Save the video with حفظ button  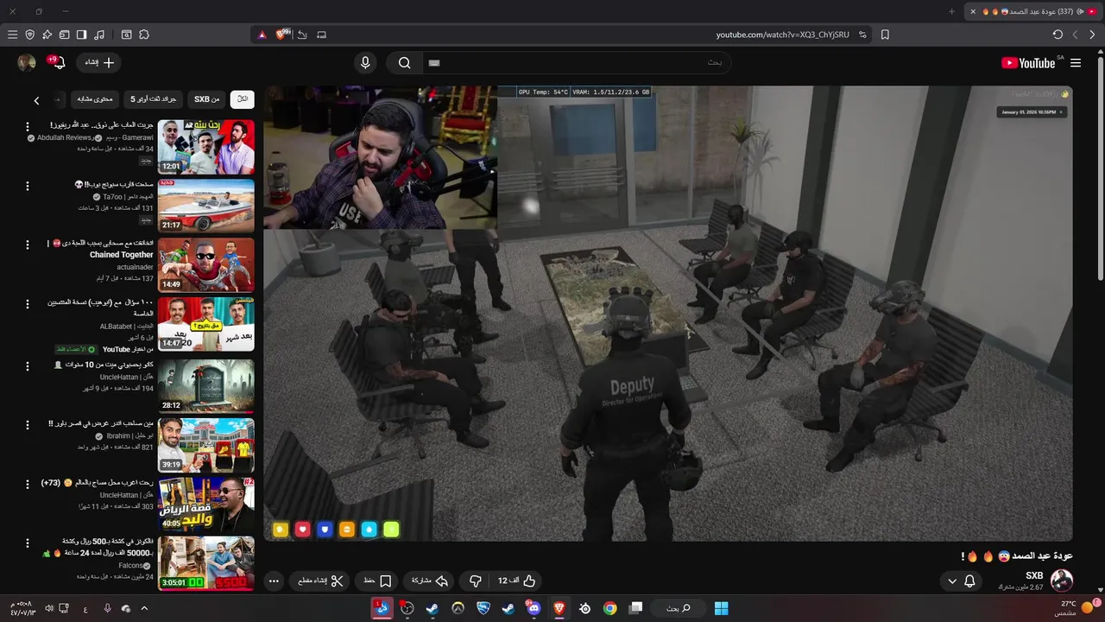coord(377,581)
